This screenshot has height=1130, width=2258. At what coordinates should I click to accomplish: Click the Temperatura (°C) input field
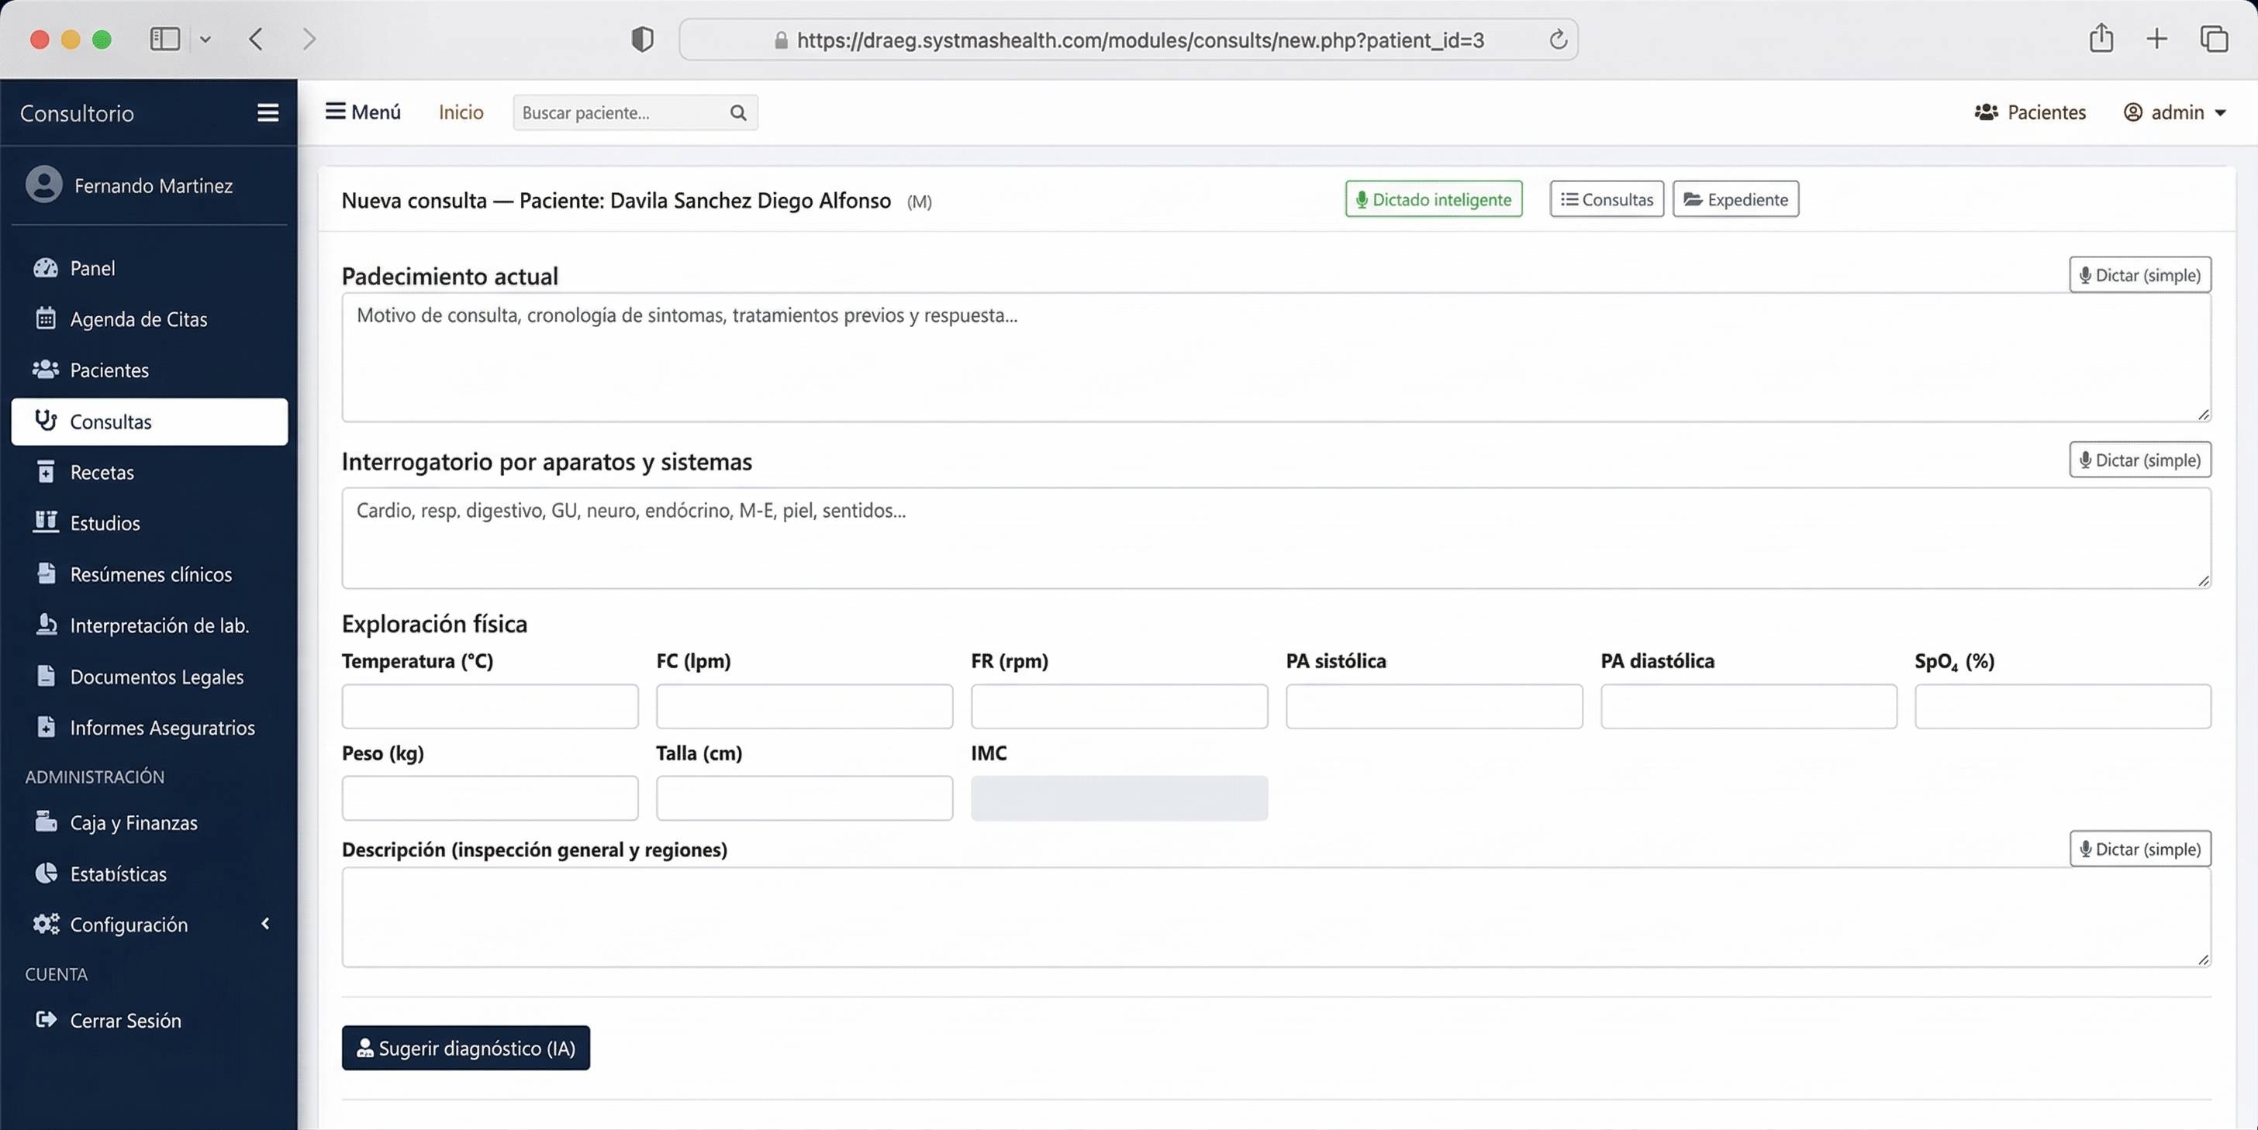click(489, 706)
